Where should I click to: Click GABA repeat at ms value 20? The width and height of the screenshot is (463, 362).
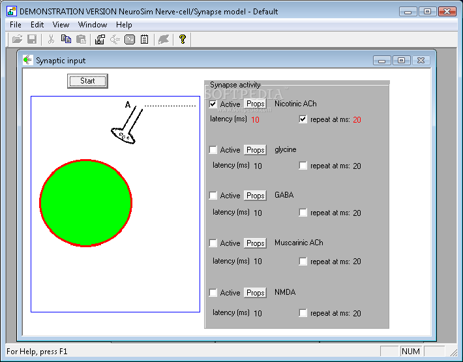click(357, 213)
